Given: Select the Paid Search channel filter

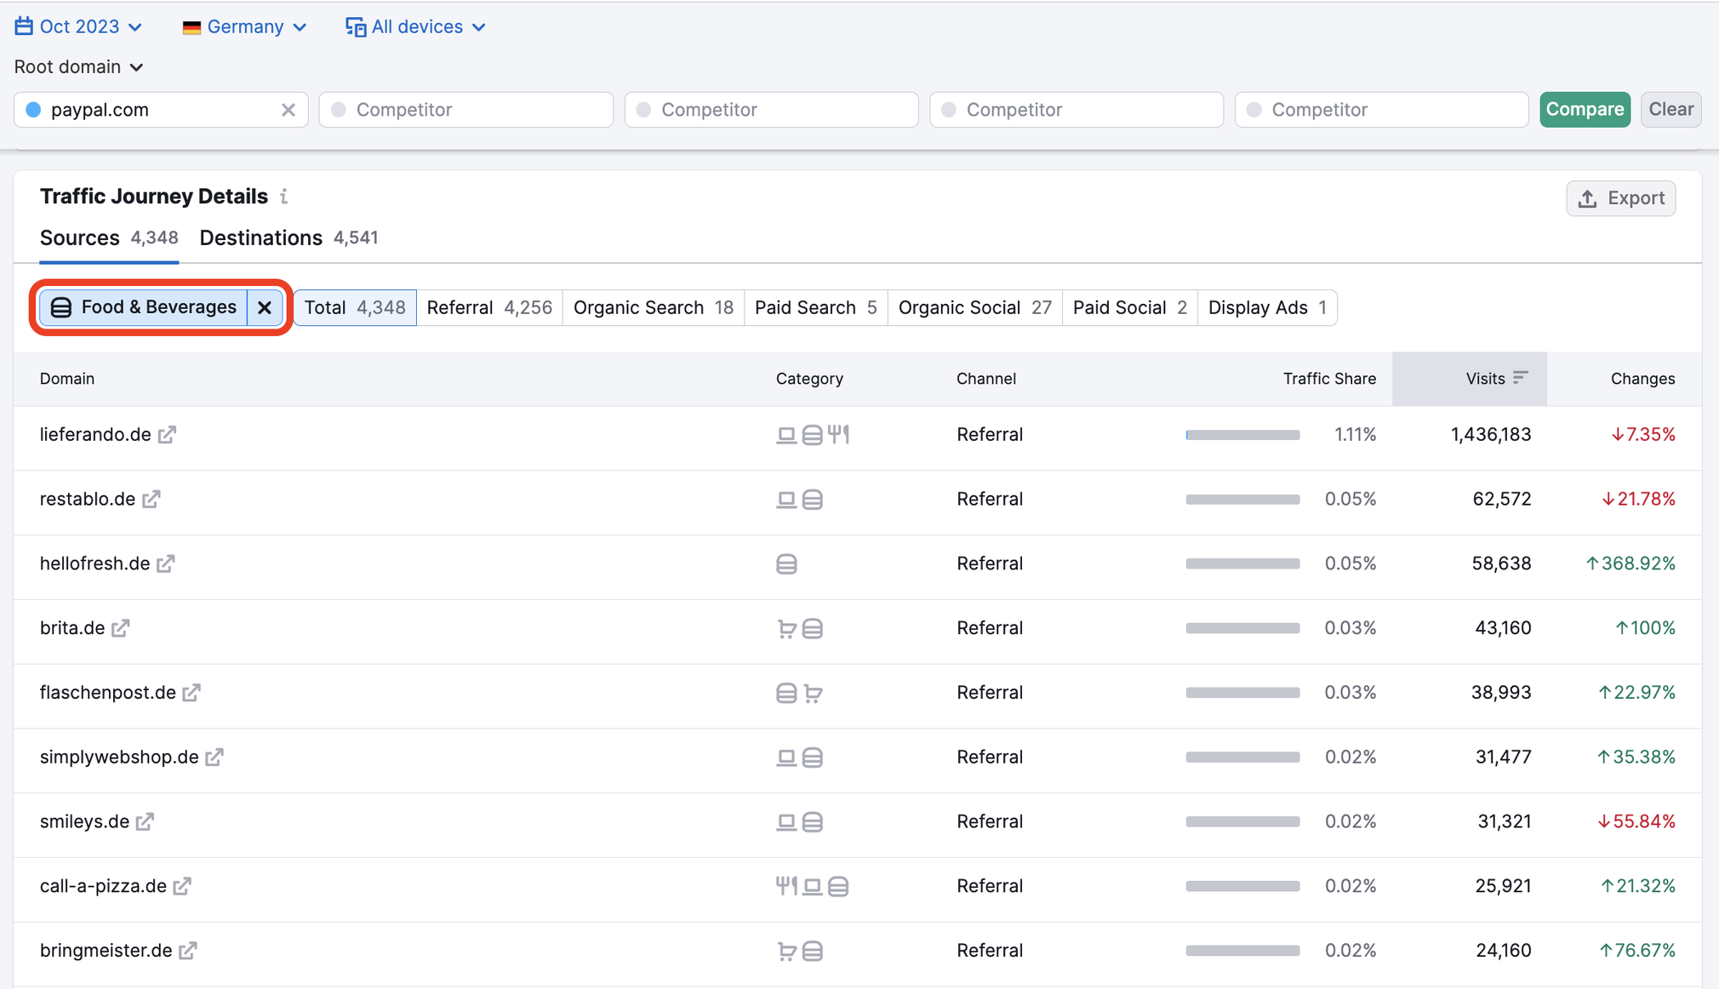Looking at the screenshot, I should [x=816, y=307].
